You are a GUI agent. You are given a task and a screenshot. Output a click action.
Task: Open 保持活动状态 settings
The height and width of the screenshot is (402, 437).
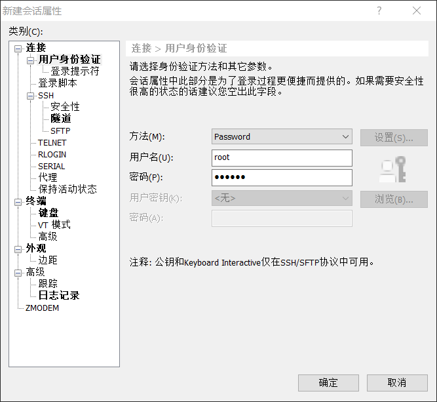pyautogui.click(x=67, y=189)
